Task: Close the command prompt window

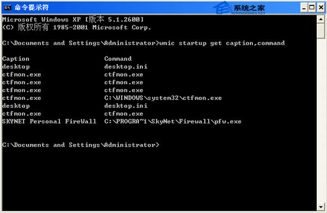Action: click(x=321, y=8)
